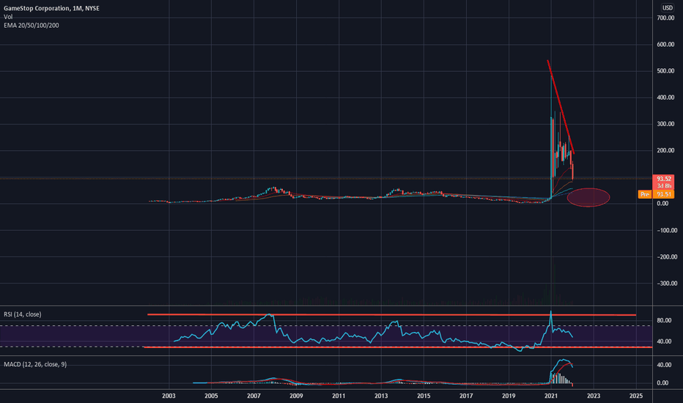The height and width of the screenshot is (403, 683).
Task: Click the 600.00 price axis label
Action: [665, 45]
